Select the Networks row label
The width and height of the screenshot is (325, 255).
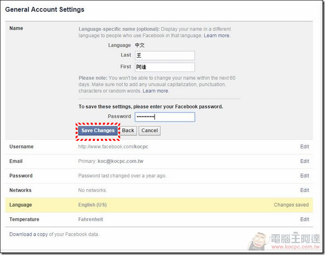coord(20,190)
